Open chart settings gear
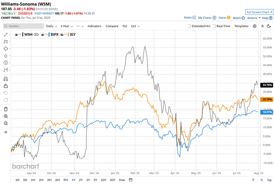The width and height of the screenshot is (274, 185). pyautogui.click(x=255, y=26)
